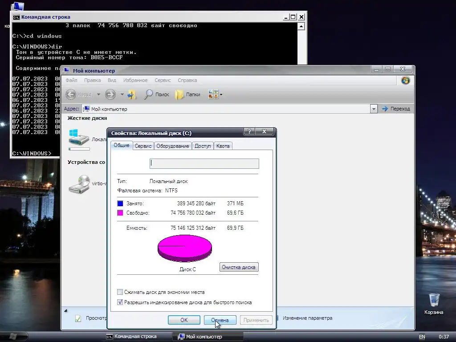
Task: Click the Forward arrow icon in My Computer toolbar
Action: [x=110, y=94]
